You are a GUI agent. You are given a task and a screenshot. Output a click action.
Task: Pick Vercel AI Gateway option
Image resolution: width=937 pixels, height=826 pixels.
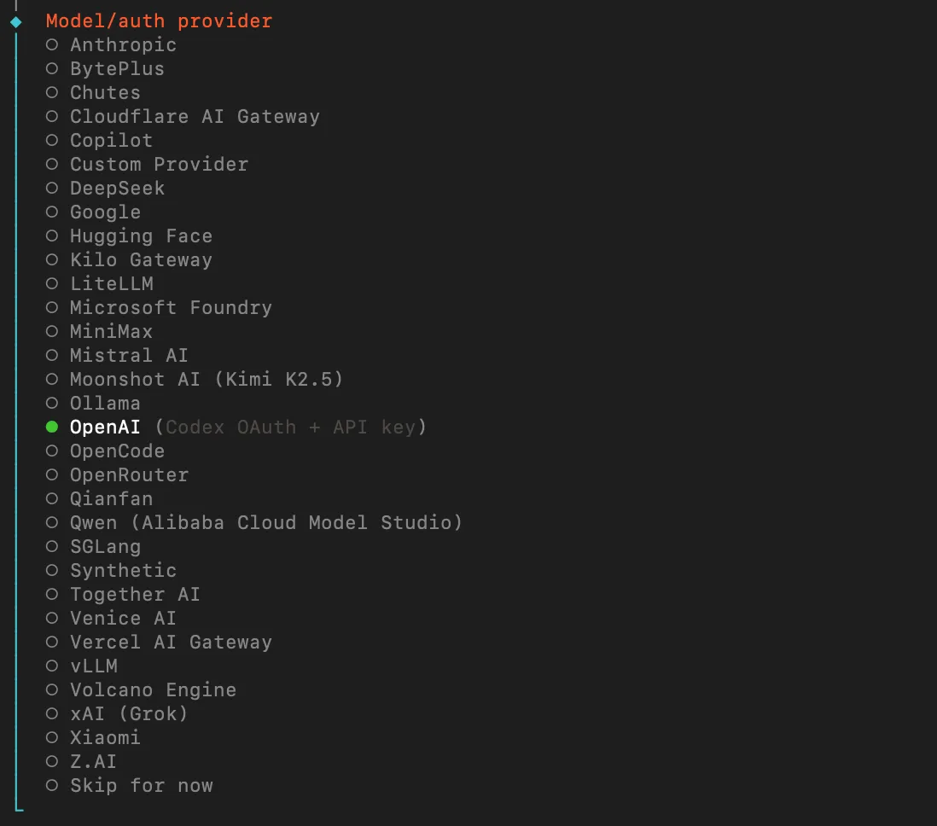coord(171,643)
